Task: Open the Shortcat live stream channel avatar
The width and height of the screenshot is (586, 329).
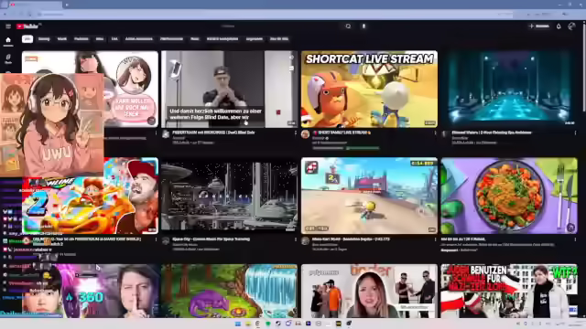Action: 305,134
